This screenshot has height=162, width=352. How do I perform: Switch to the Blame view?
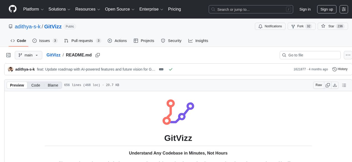53,85
